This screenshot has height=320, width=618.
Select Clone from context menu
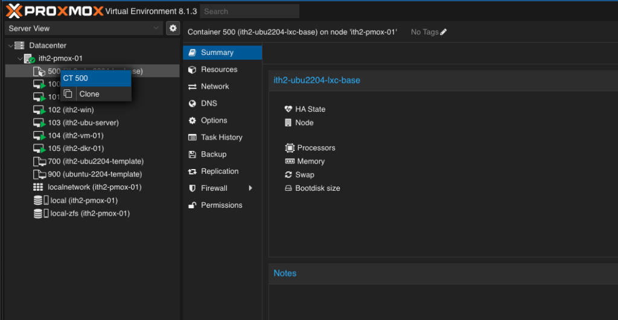point(96,94)
